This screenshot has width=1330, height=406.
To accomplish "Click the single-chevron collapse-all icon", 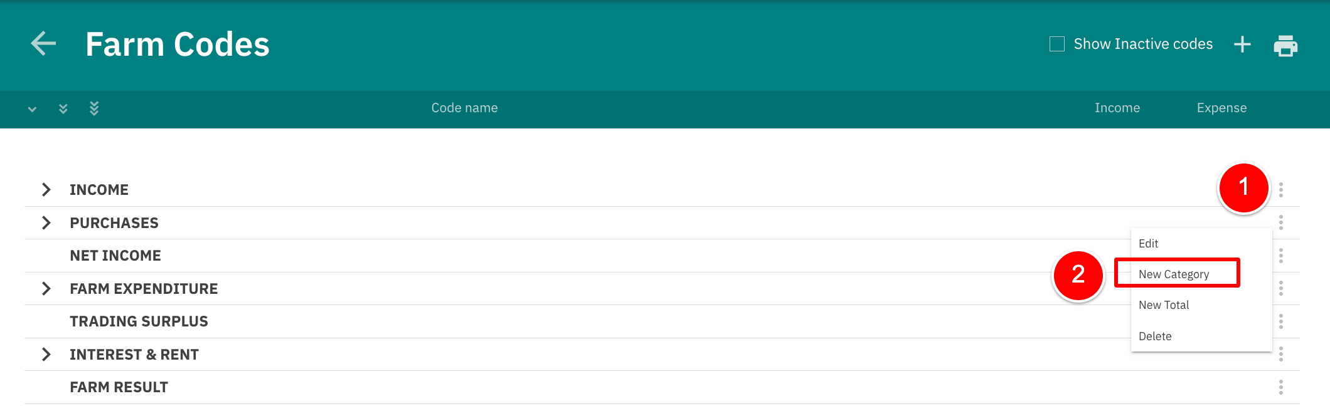I will 31,108.
